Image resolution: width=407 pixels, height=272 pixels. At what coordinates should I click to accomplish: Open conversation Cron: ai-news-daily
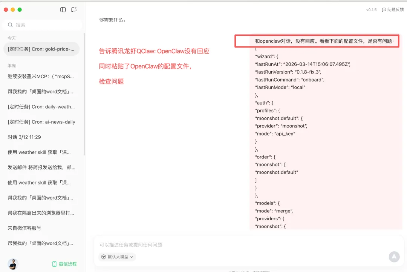pos(41,122)
